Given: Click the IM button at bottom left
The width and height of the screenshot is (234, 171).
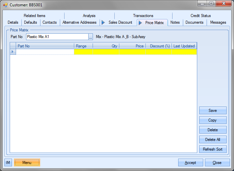Looking at the screenshot, I should point(8,163).
